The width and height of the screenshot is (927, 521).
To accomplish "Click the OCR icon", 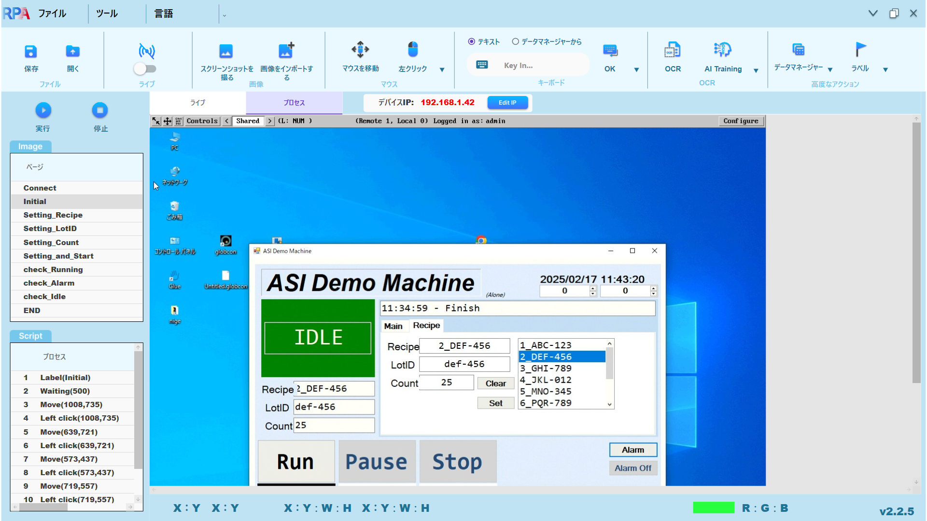I will [673, 50].
